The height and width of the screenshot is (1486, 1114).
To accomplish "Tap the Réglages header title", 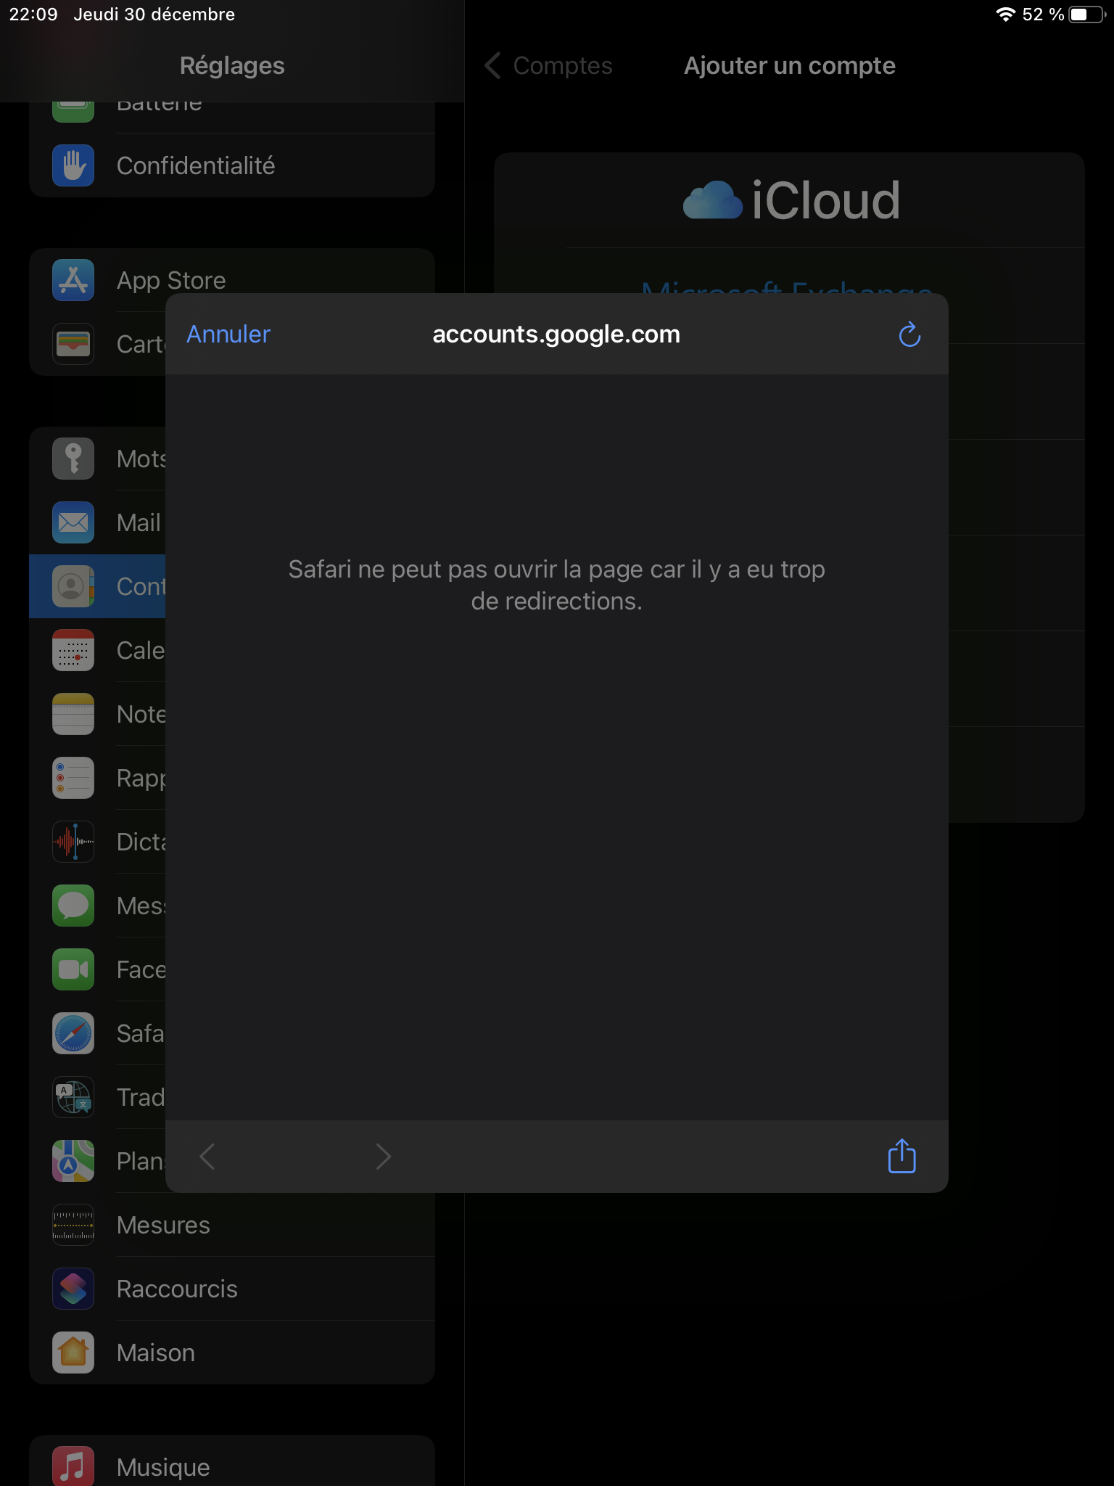I will tap(232, 66).
